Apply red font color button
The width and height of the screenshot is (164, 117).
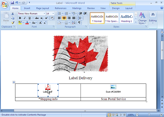tap(27, 23)
